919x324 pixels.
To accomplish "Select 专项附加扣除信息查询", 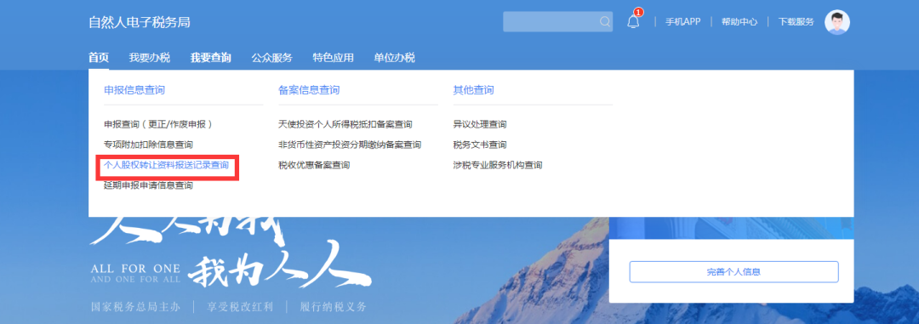I will point(148,145).
